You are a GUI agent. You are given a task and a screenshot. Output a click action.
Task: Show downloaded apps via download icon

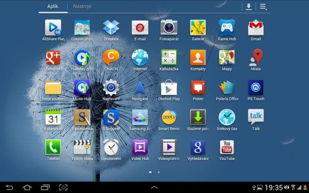tap(248, 7)
